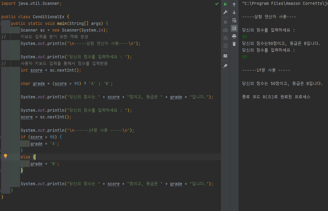328x211 pixels.
Task: Click the up arrow in console toolbar
Action: pos(234,4)
